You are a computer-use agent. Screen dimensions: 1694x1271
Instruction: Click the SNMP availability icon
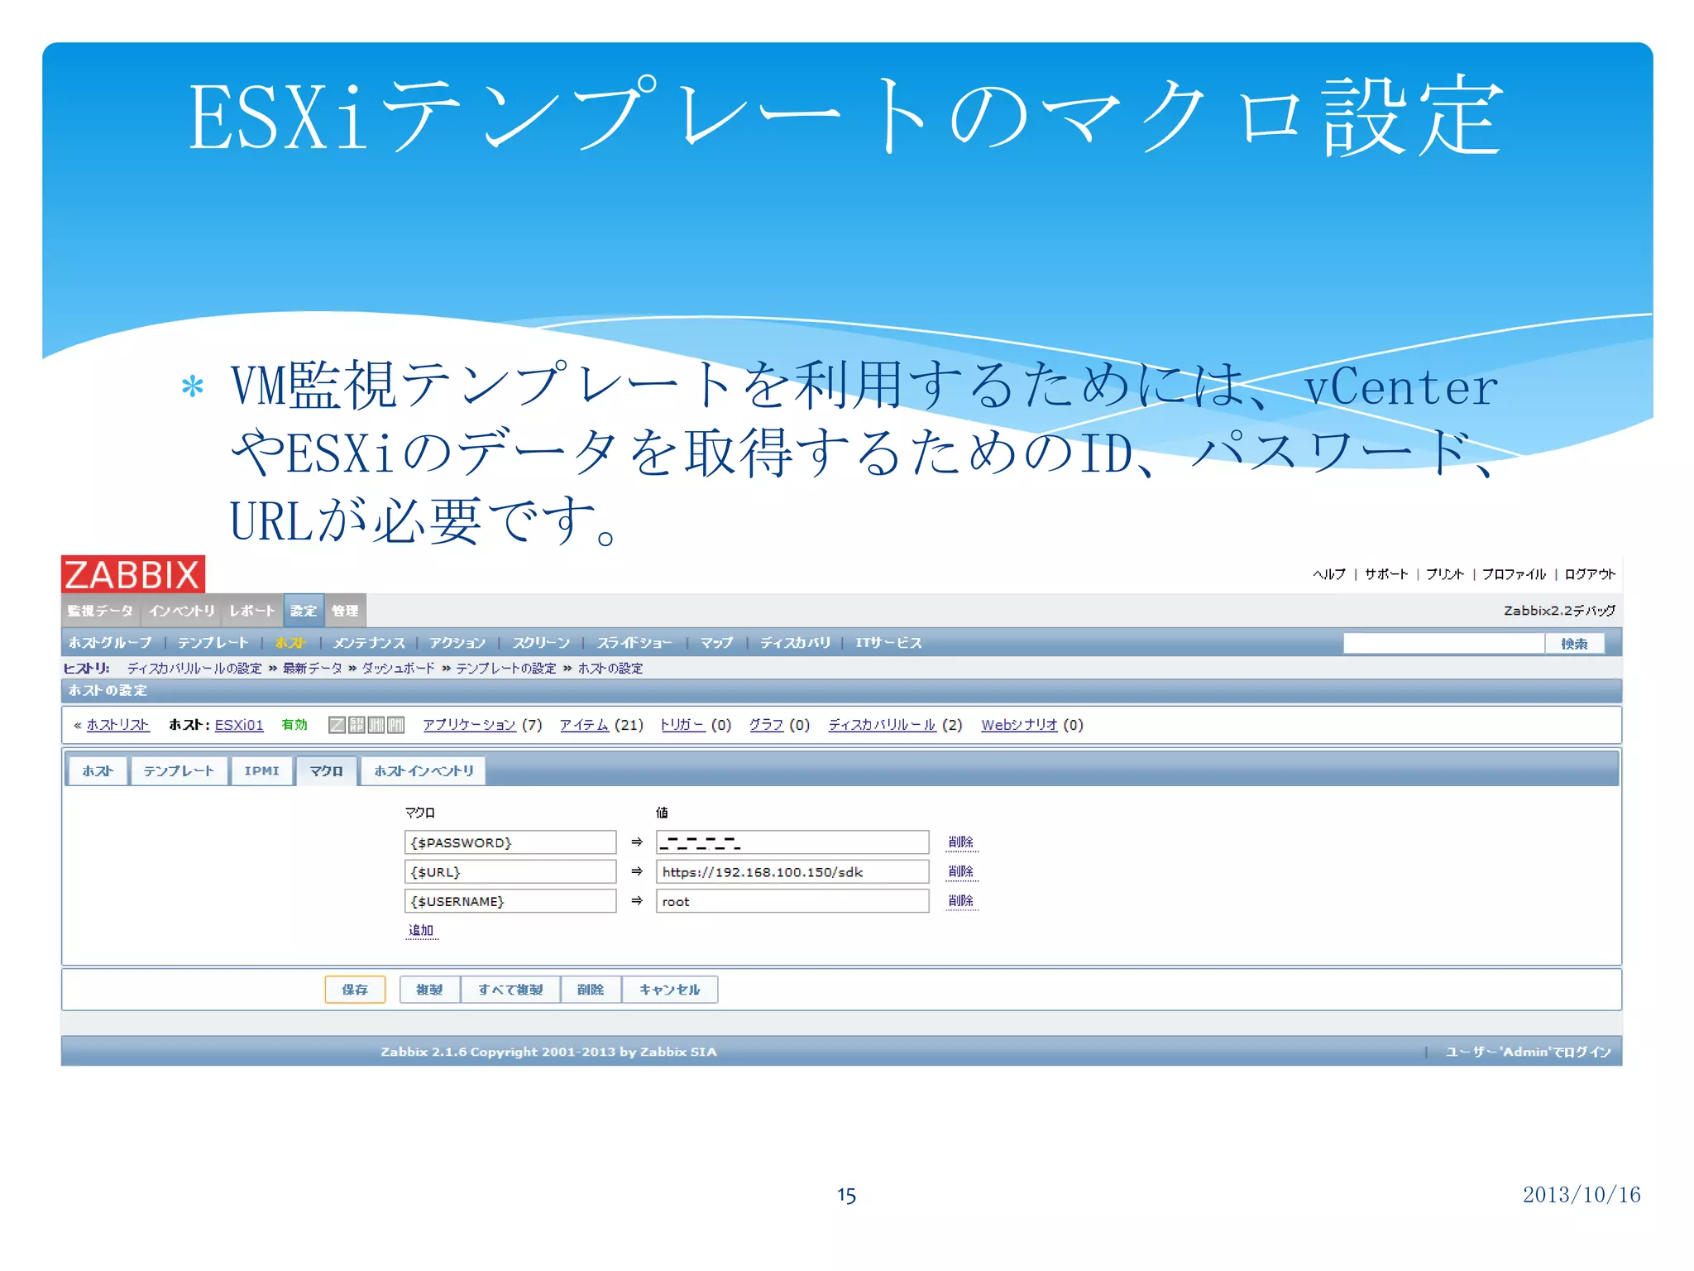coord(357,725)
